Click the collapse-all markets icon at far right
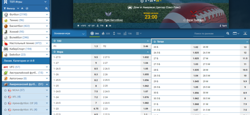 click(x=245, y=34)
